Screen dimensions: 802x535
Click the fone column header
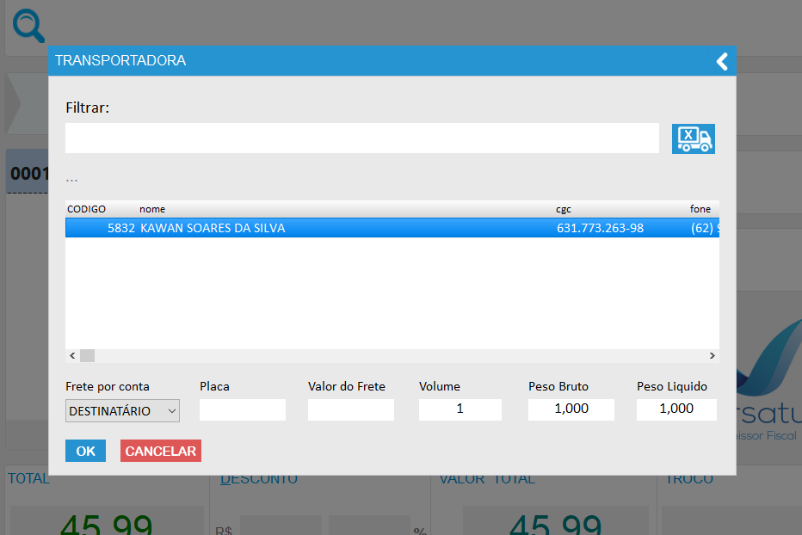click(x=700, y=209)
